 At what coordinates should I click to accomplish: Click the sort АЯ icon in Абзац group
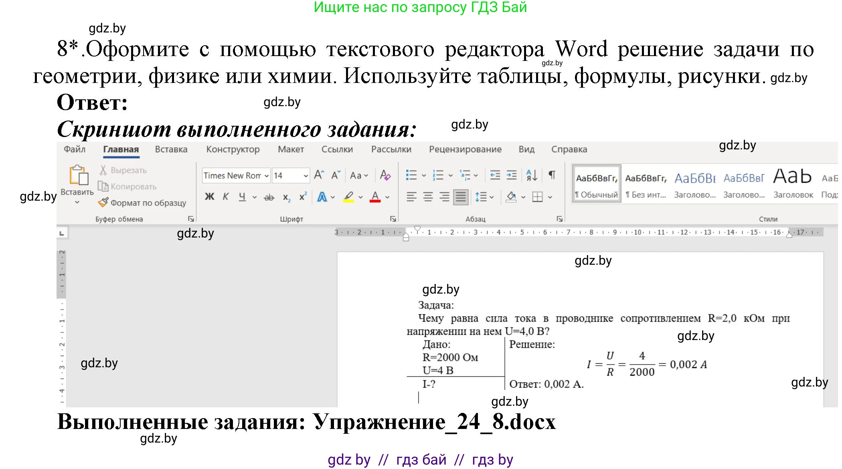click(531, 175)
